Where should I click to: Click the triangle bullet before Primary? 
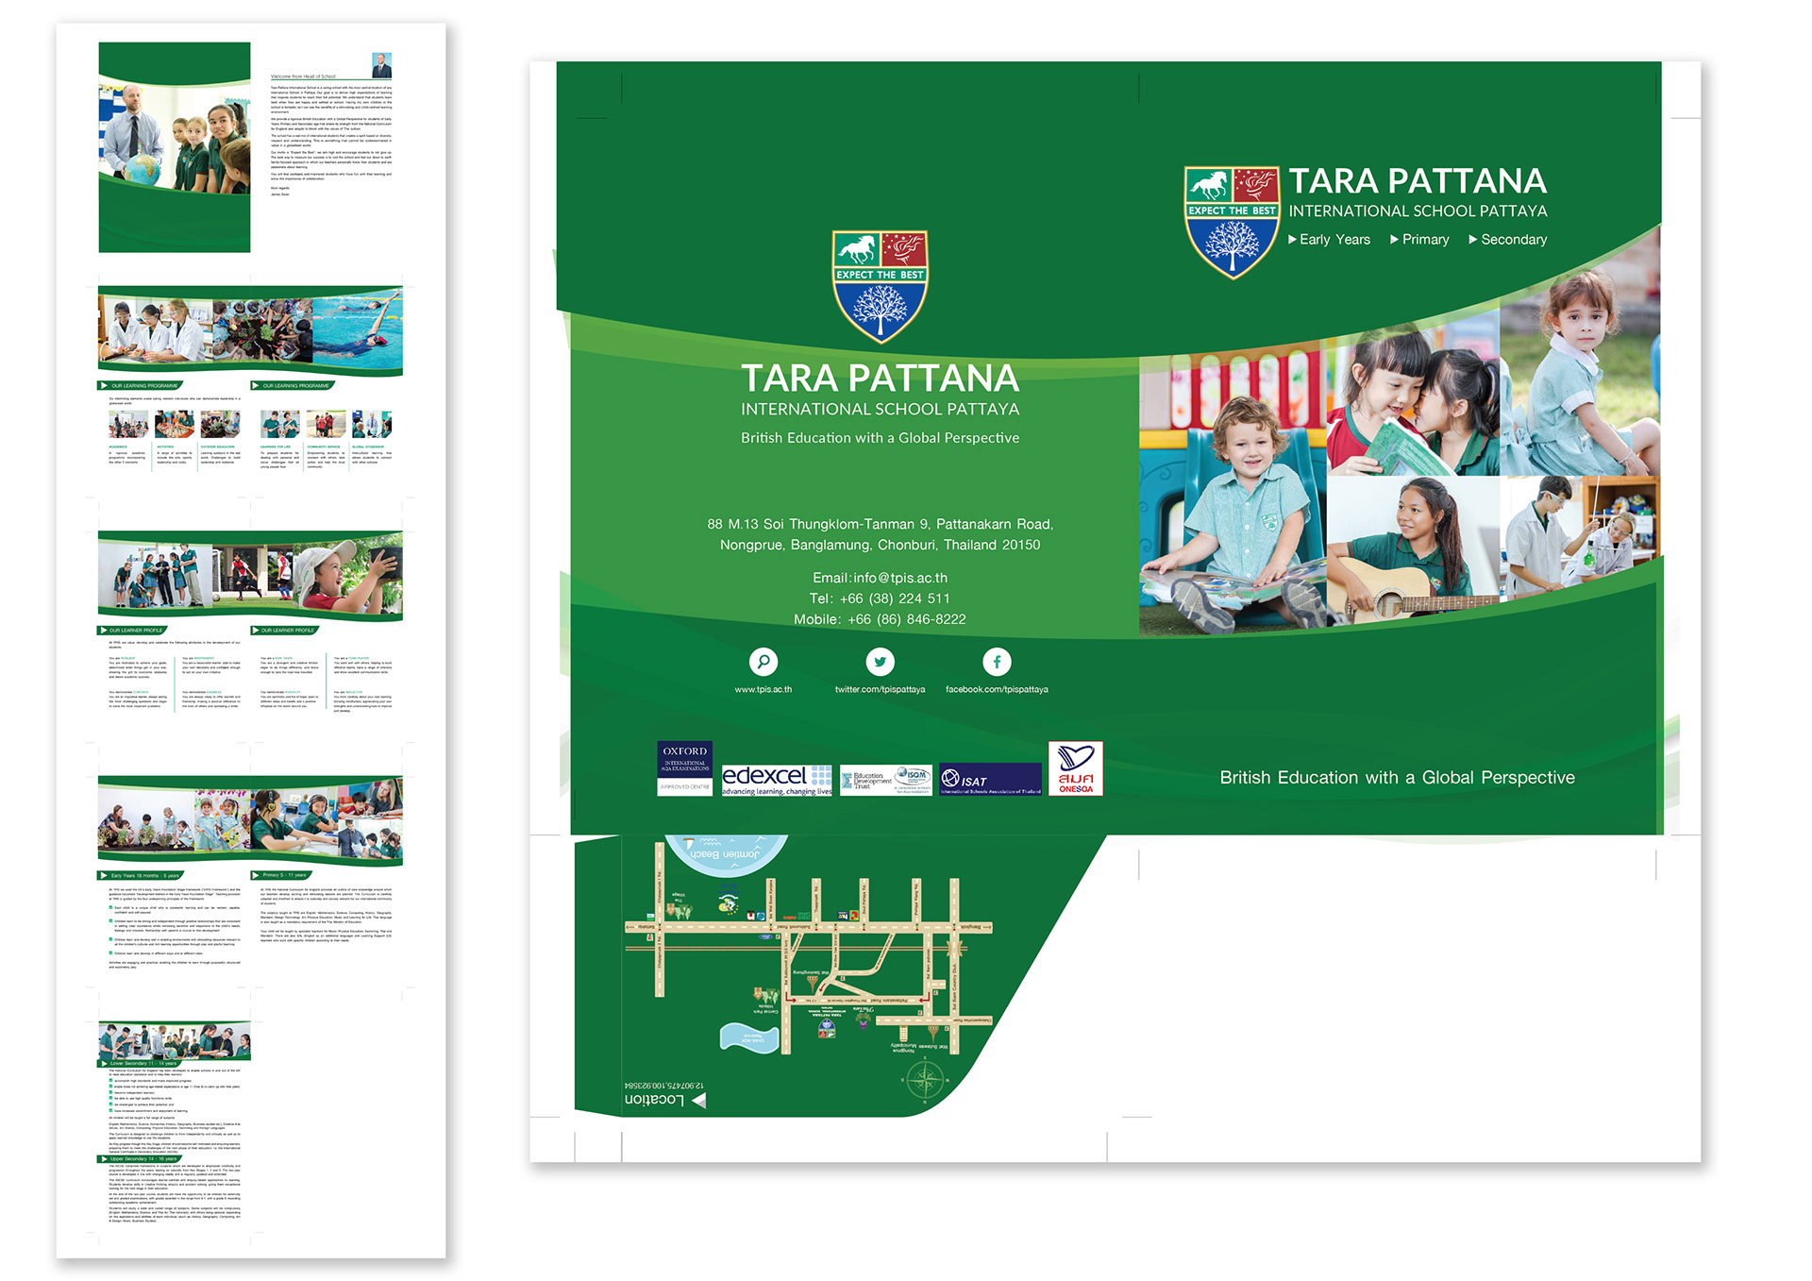click(x=1394, y=240)
